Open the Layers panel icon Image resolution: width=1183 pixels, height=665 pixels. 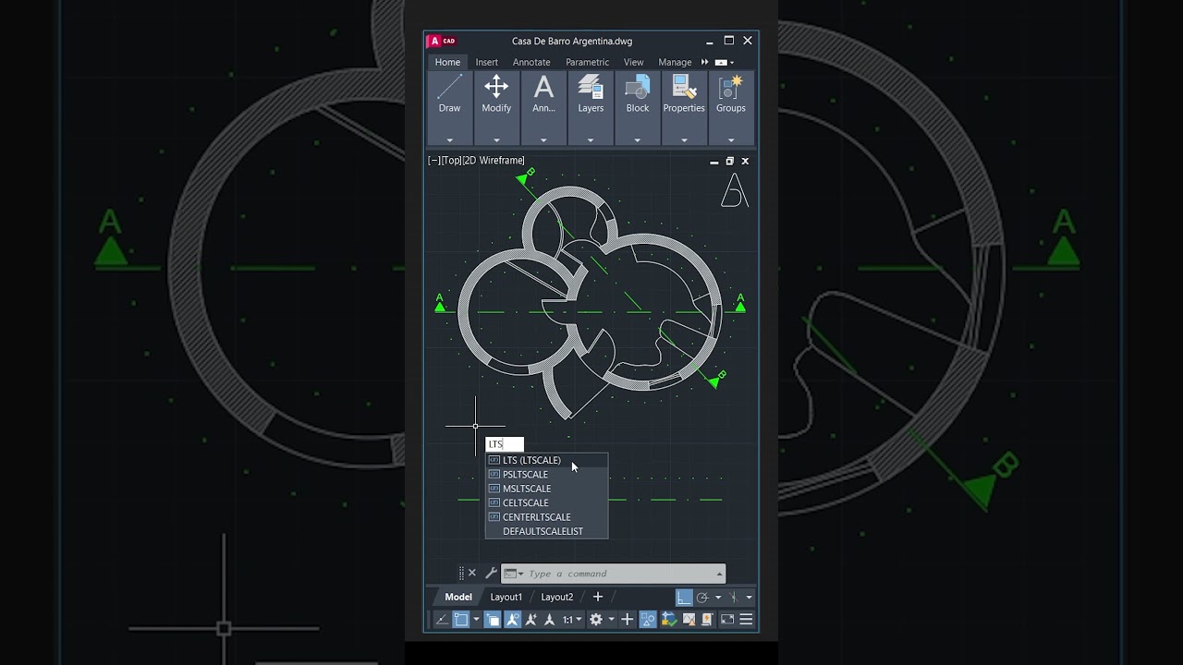pos(591,88)
